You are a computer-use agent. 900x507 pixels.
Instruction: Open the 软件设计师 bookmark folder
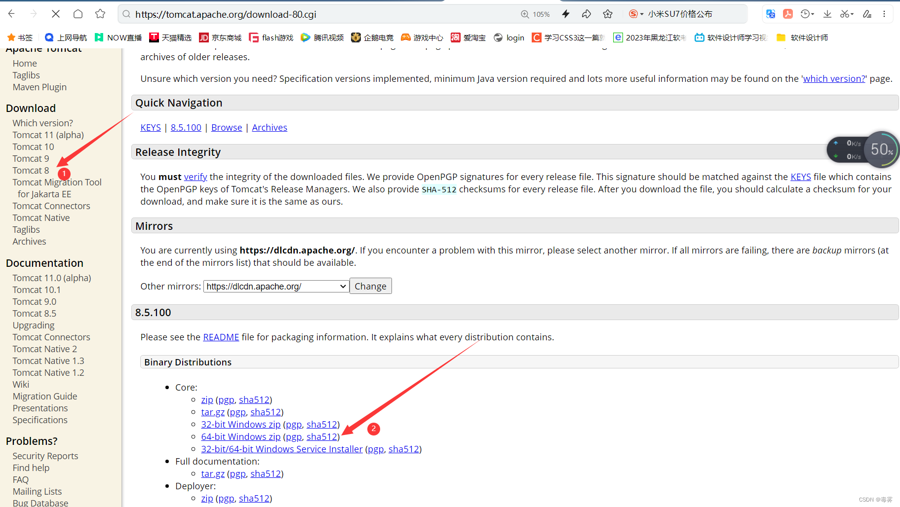click(802, 37)
